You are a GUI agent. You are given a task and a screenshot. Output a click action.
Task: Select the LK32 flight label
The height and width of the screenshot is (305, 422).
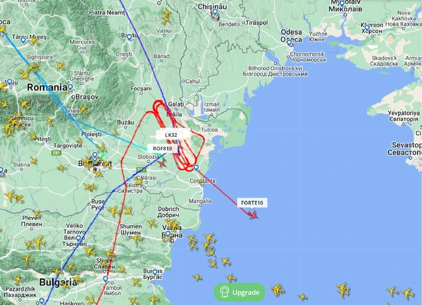(x=171, y=135)
